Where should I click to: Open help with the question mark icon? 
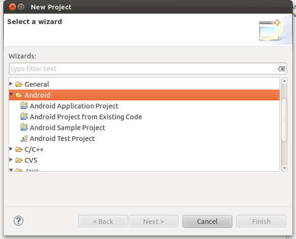19,221
